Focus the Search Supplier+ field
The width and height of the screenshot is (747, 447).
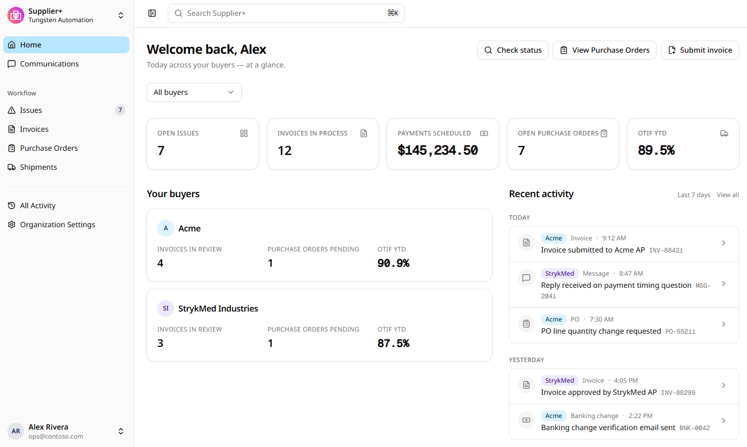pyautogui.click(x=286, y=13)
